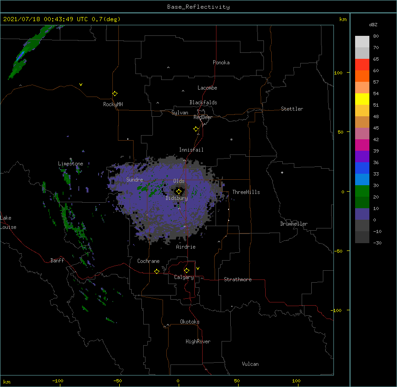Click the Okotoks town label

click(x=190, y=322)
